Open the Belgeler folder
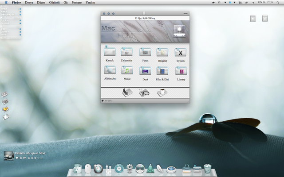This screenshot has width=284, height=177. pyautogui.click(x=162, y=52)
